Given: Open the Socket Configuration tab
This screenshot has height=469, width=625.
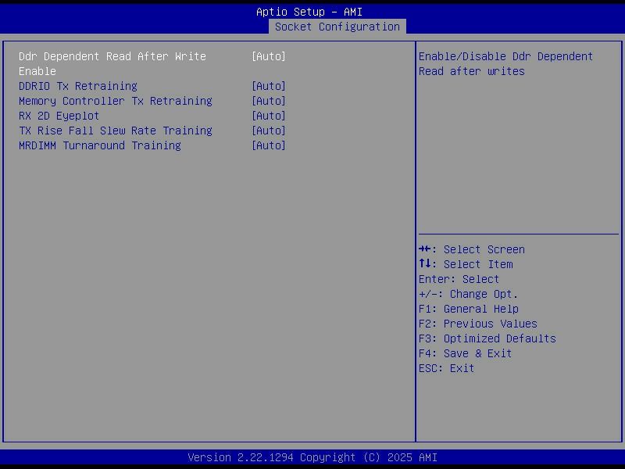Looking at the screenshot, I should tap(337, 27).
